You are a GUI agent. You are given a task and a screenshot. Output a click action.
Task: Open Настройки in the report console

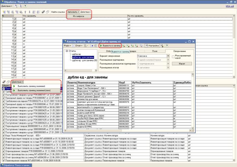152,45
